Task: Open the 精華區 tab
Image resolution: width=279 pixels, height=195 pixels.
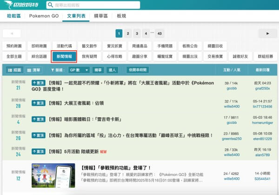Action: point(101,16)
